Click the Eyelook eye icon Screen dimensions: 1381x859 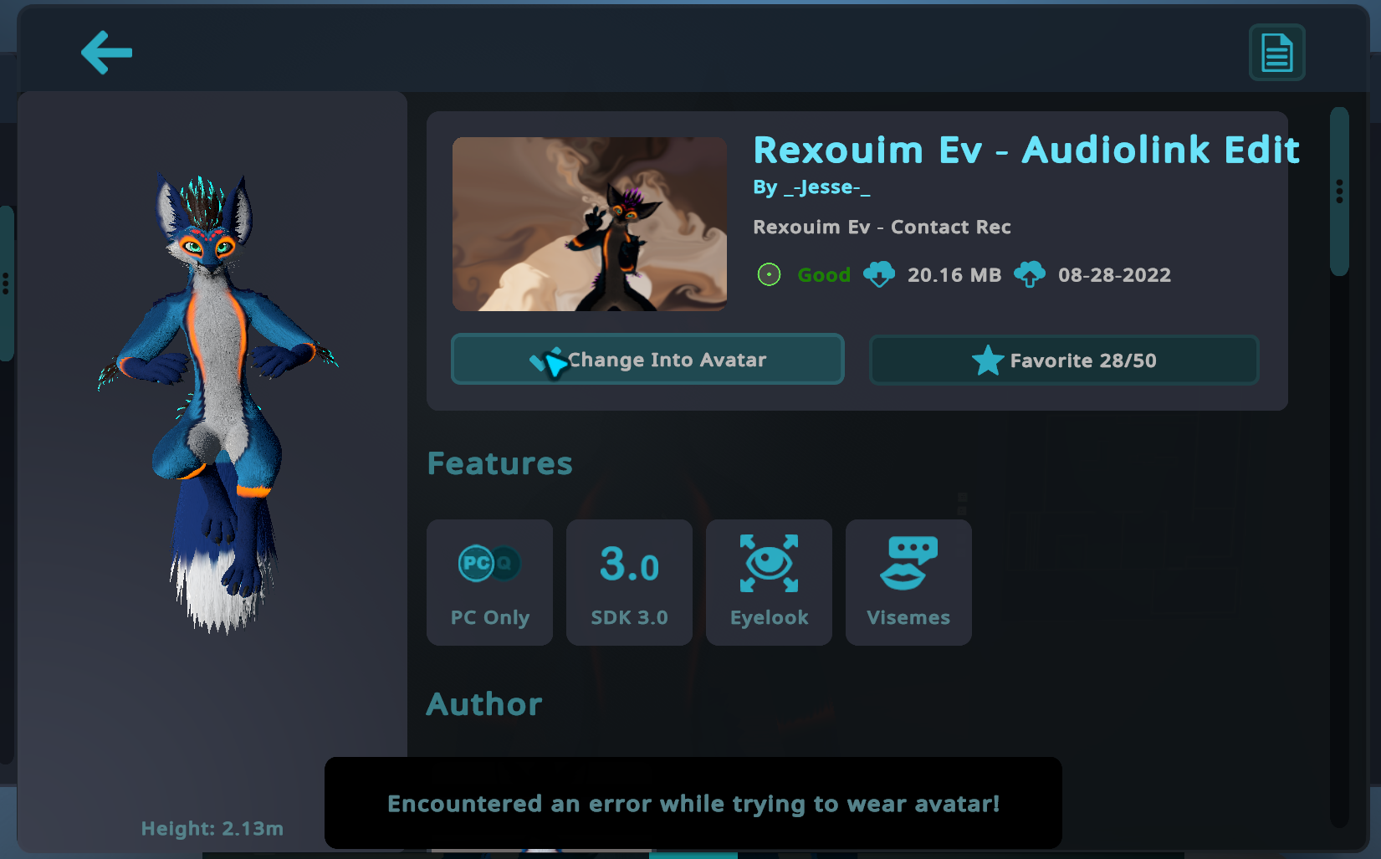click(x=769, y=563)
